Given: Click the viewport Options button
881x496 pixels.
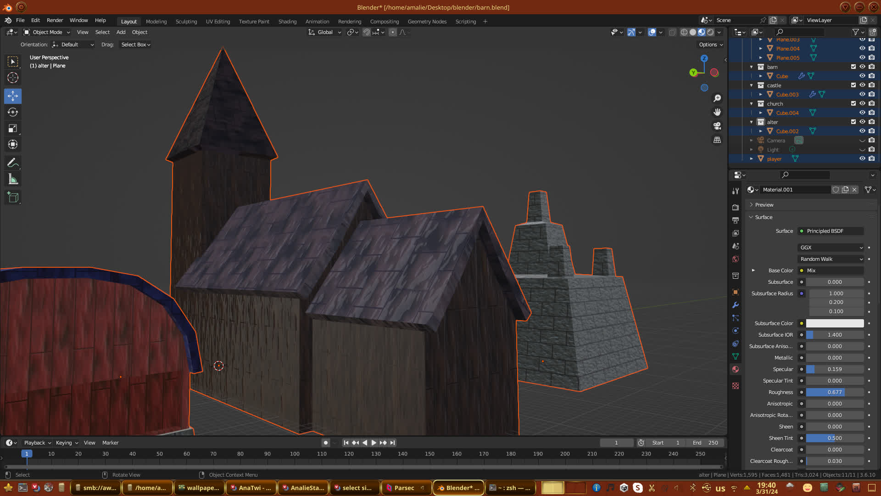Looking at the screenshot, I should [x=710, y=45].
